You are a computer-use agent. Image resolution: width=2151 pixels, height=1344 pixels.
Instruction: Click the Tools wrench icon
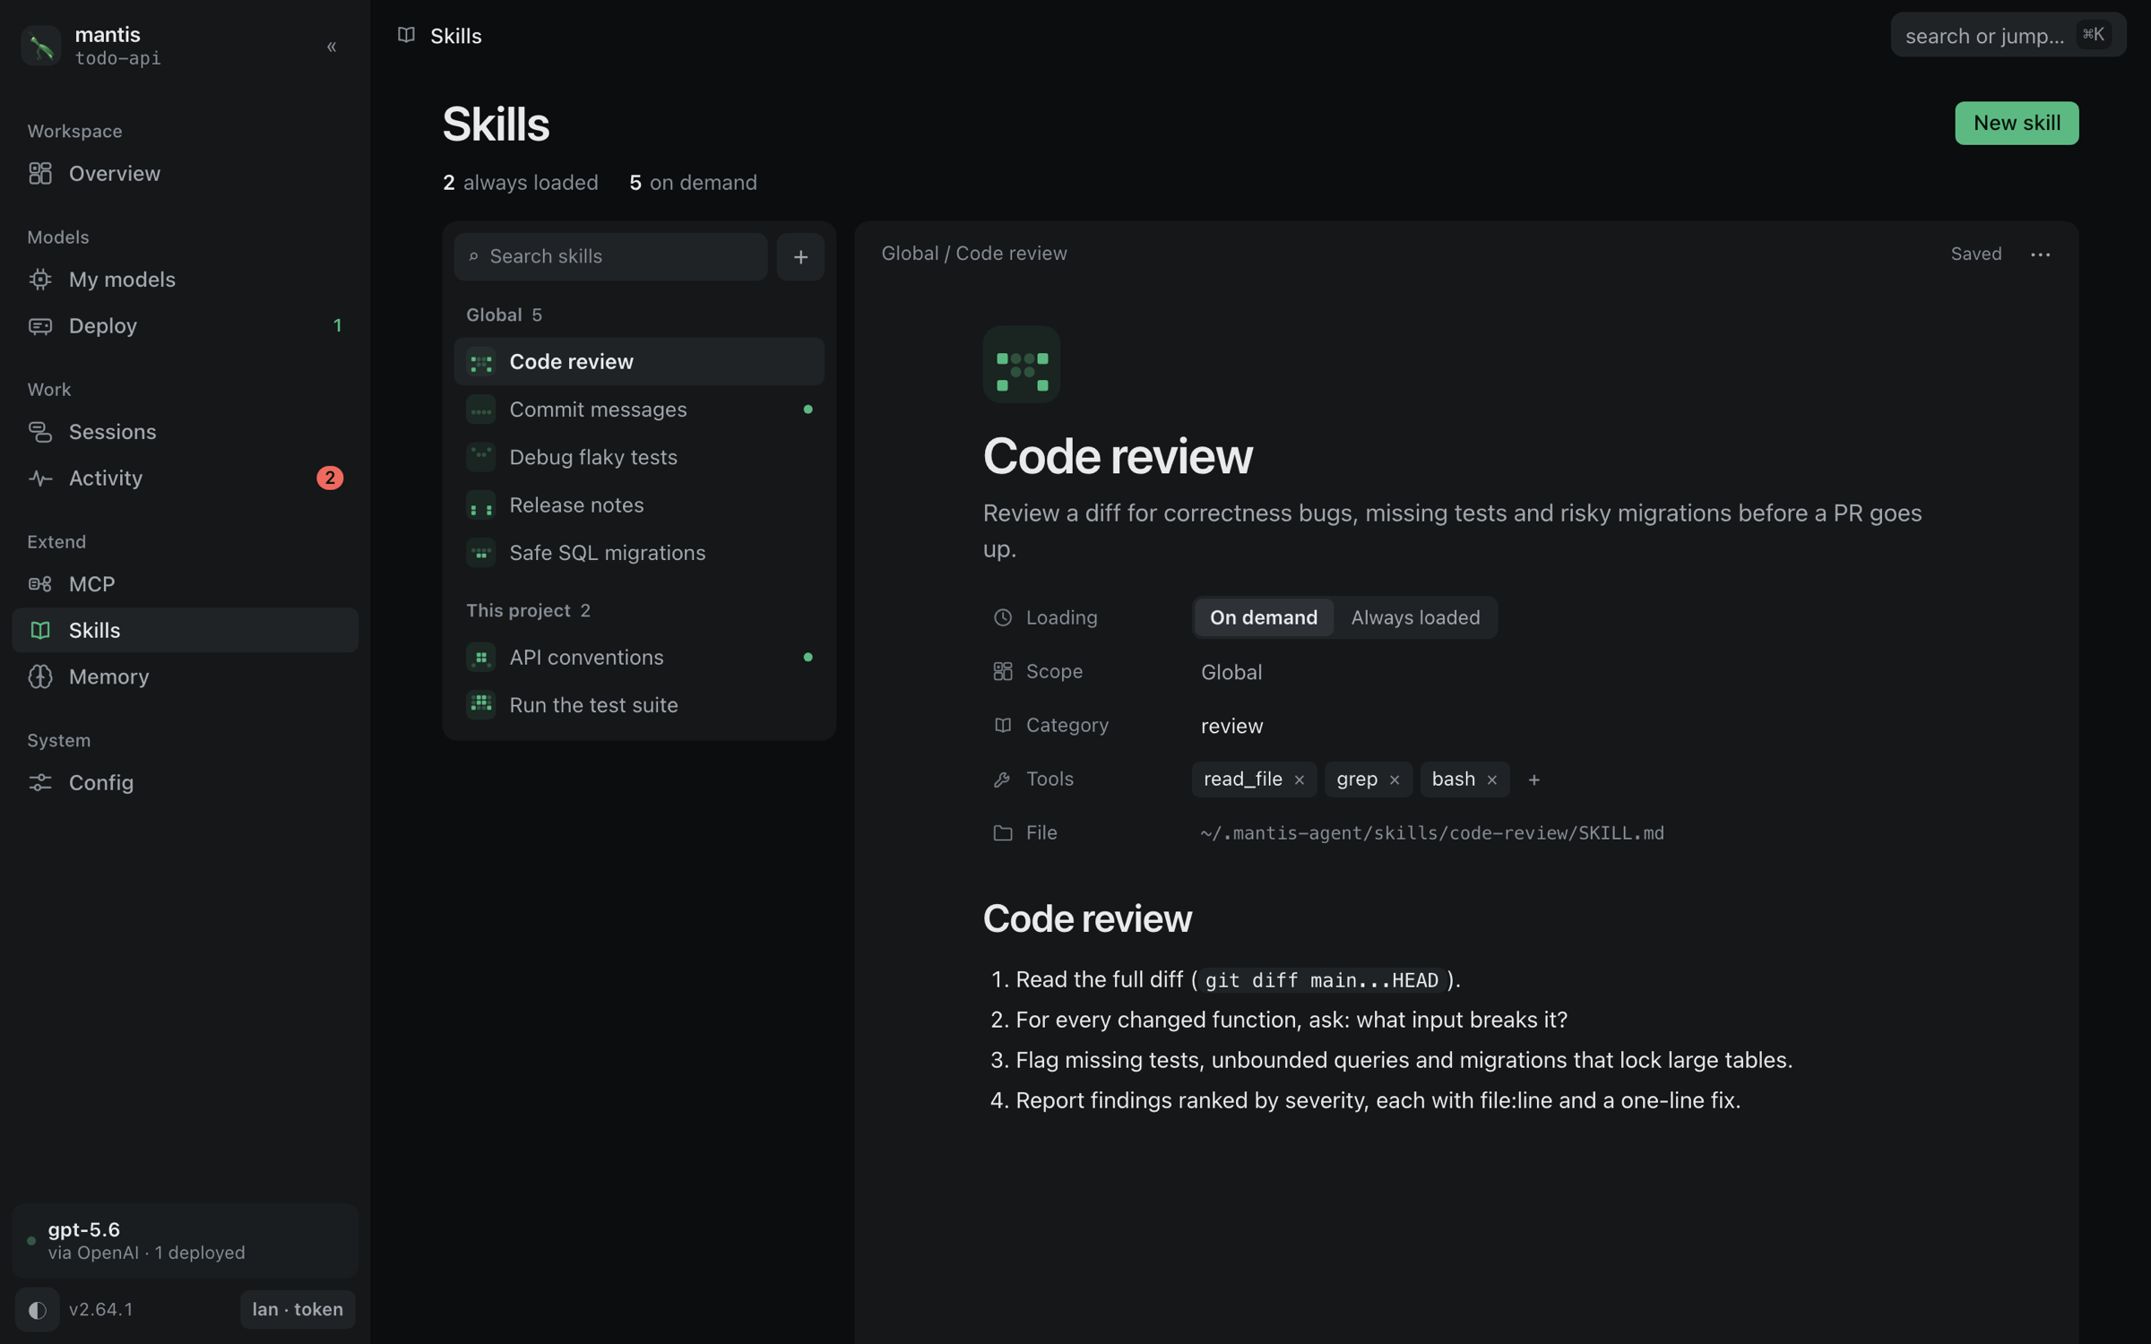(x=1002, y=780)
